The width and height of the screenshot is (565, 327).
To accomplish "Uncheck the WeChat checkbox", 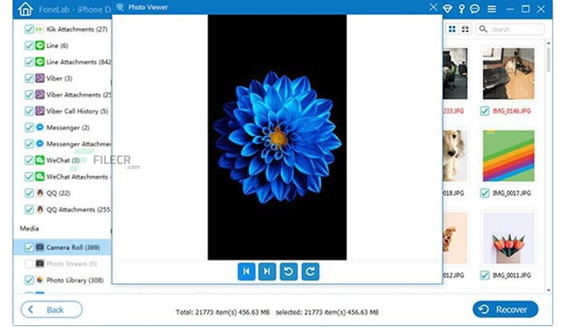I will (x=29, y=160).
